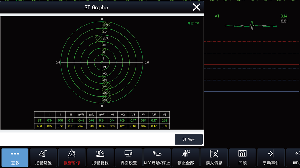Open 报警设置 alarm setup
300x168 pixels.
[43, 158]
